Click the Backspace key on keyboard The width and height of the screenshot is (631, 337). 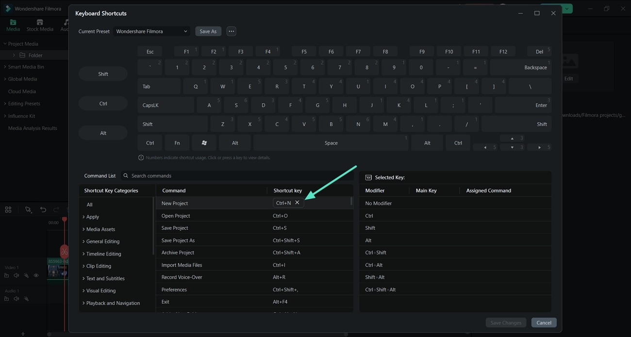[x=521, y=67]
